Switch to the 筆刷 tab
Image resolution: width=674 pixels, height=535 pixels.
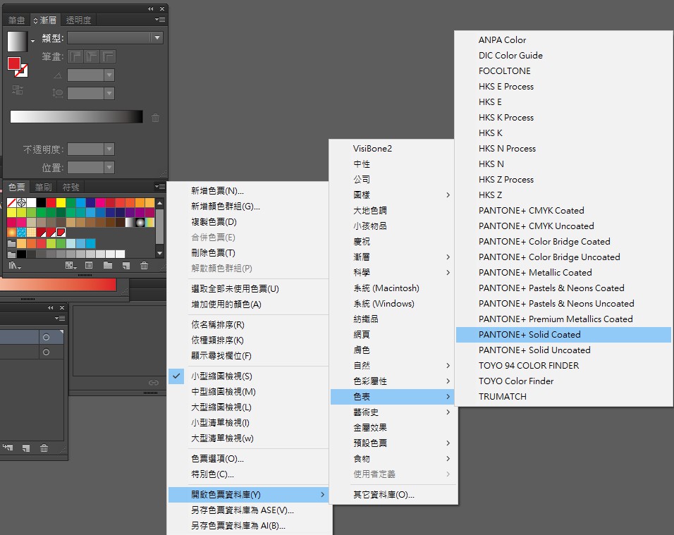(44, 187)
